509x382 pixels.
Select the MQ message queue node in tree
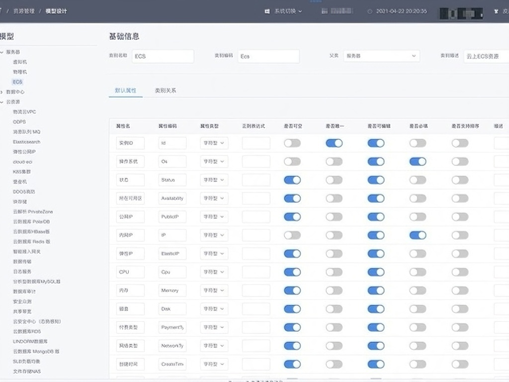[x=27, y=132]
